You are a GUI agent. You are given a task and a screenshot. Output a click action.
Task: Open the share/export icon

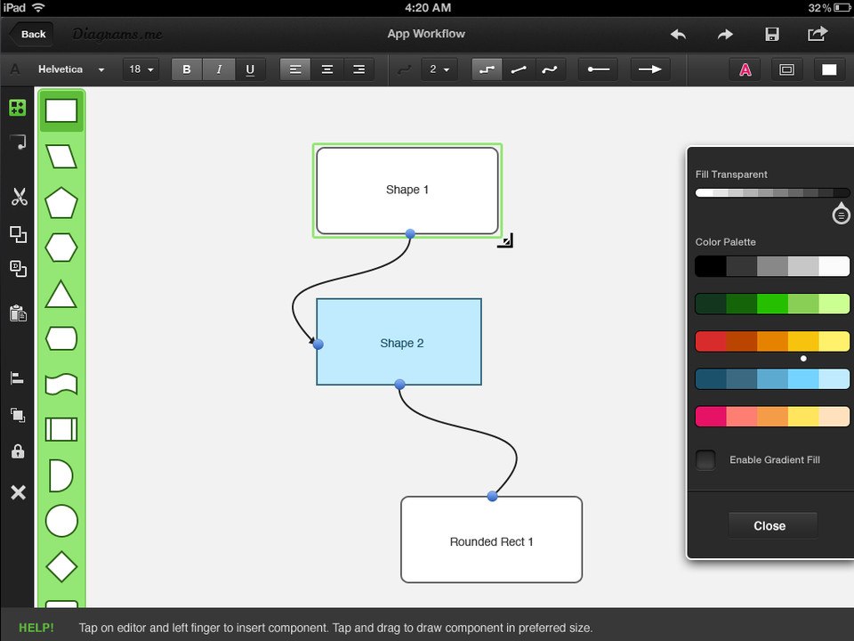pos(817,34)
